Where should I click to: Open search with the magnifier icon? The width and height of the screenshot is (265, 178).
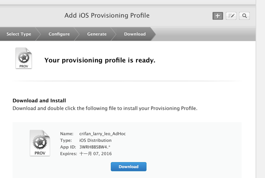click(x=244, y=16)
